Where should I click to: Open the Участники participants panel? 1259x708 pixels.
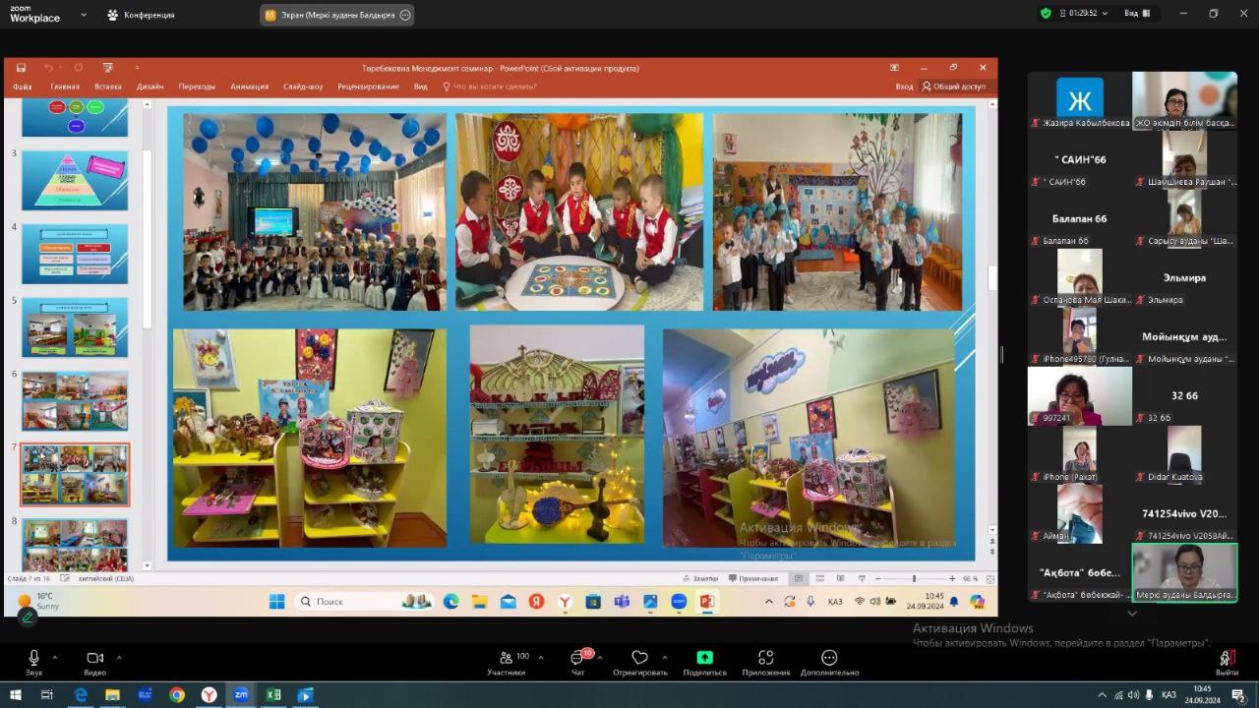(x=508, y=663)
